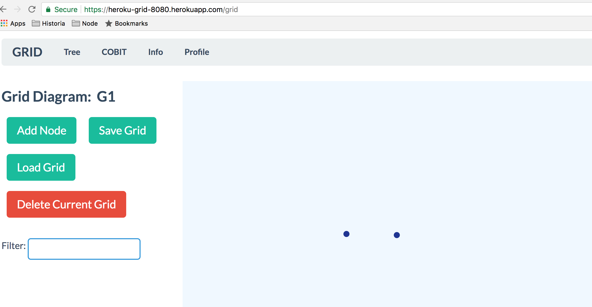
Task: Open the Node bookmarks folder
Action: [85, 23]
